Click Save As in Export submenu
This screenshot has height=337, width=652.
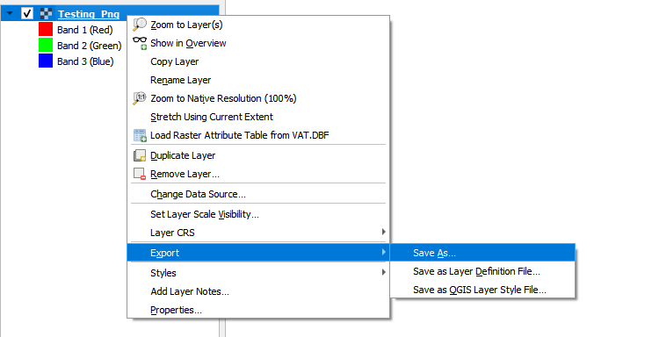tap(482, 253)
